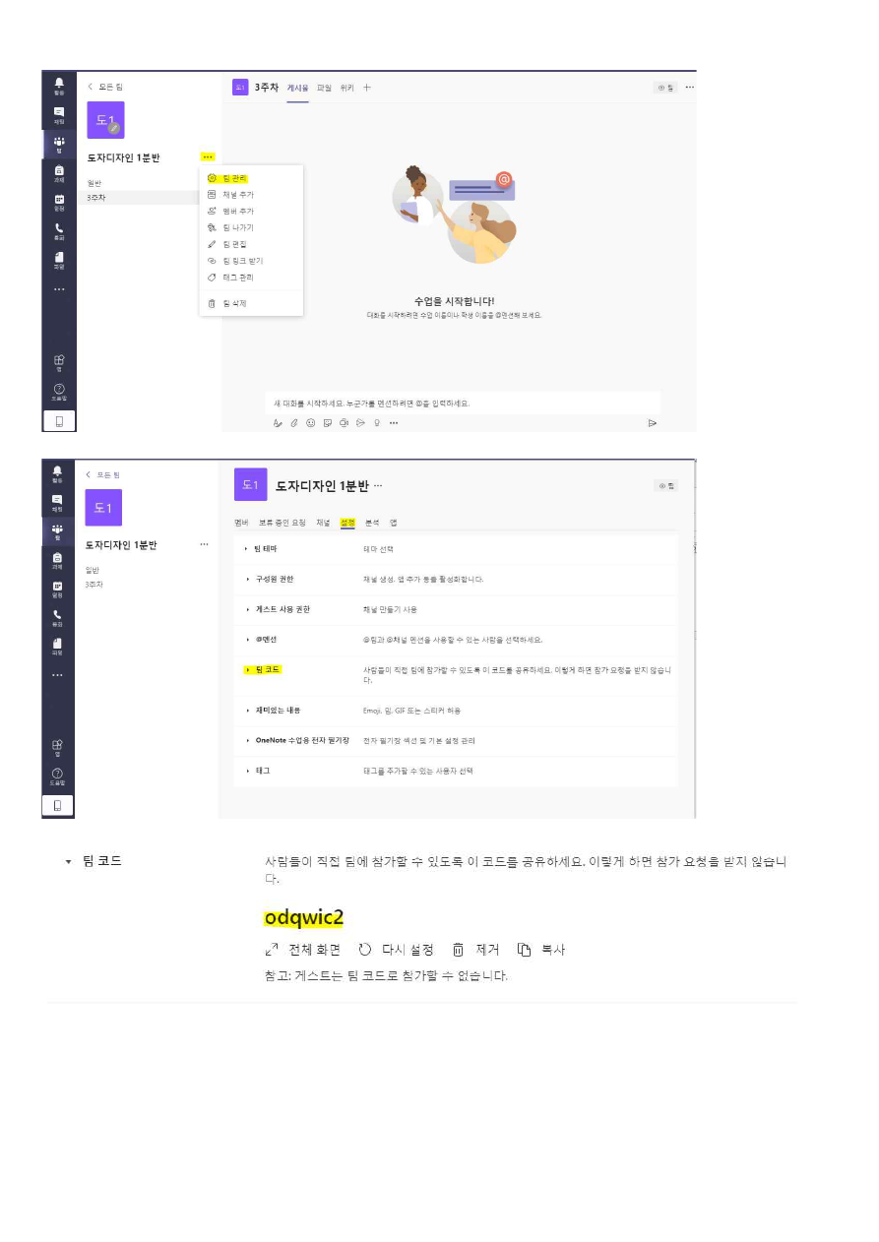Expand the 팀 테마 settings section
Viewport: 879px width, 1242px height.
click(x=455, y=549)
